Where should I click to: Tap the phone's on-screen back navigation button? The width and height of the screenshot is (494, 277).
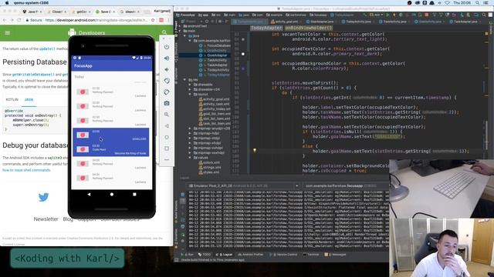coord(90,195)
